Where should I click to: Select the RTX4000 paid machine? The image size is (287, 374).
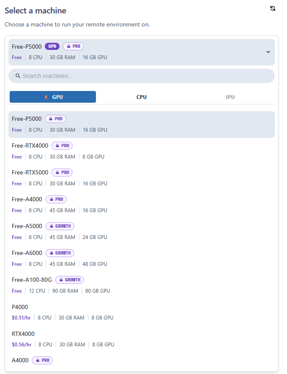pyautogui.click(x=142, y=339)
